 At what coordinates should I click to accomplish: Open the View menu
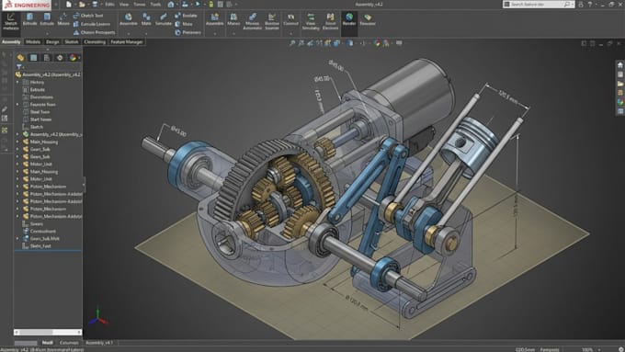coord(124,5)
